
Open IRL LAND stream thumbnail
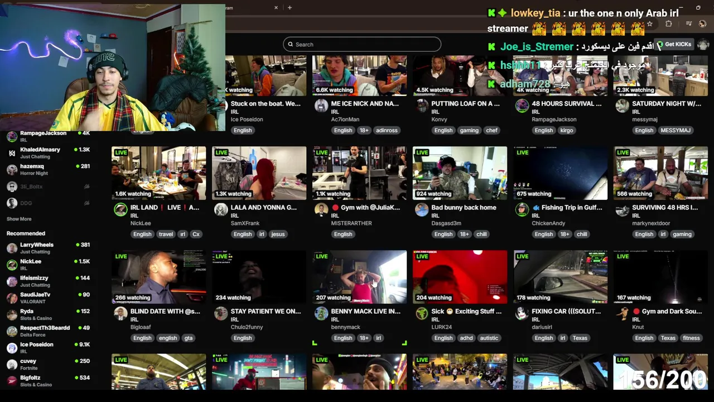point(159,173)
